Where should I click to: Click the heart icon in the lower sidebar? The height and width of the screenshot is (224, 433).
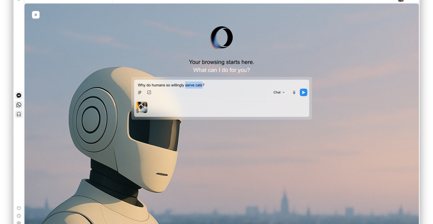pyautogui.click(x=18, y=208)
